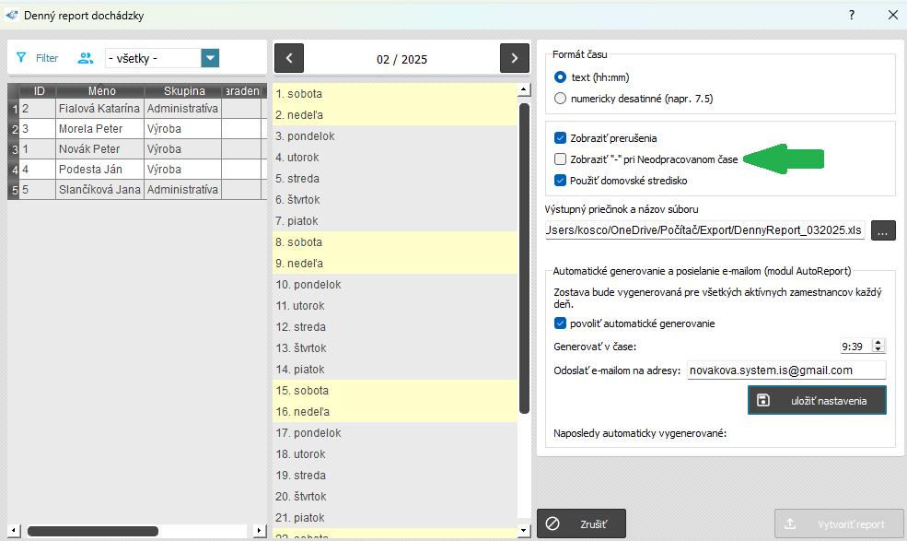
Task: Select '3. pondelok' in day list
Action: point(304,136)
